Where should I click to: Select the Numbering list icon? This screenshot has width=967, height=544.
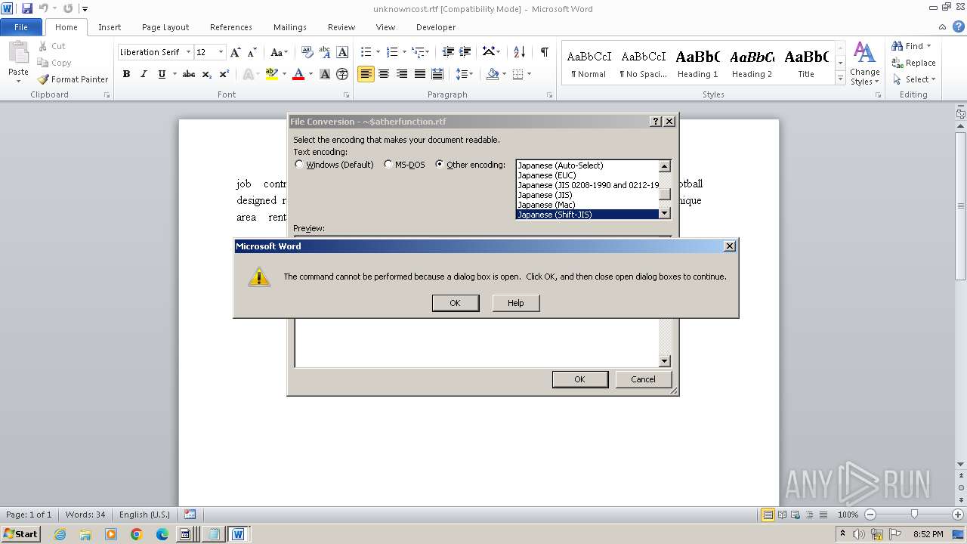click(x=391, y=52)
